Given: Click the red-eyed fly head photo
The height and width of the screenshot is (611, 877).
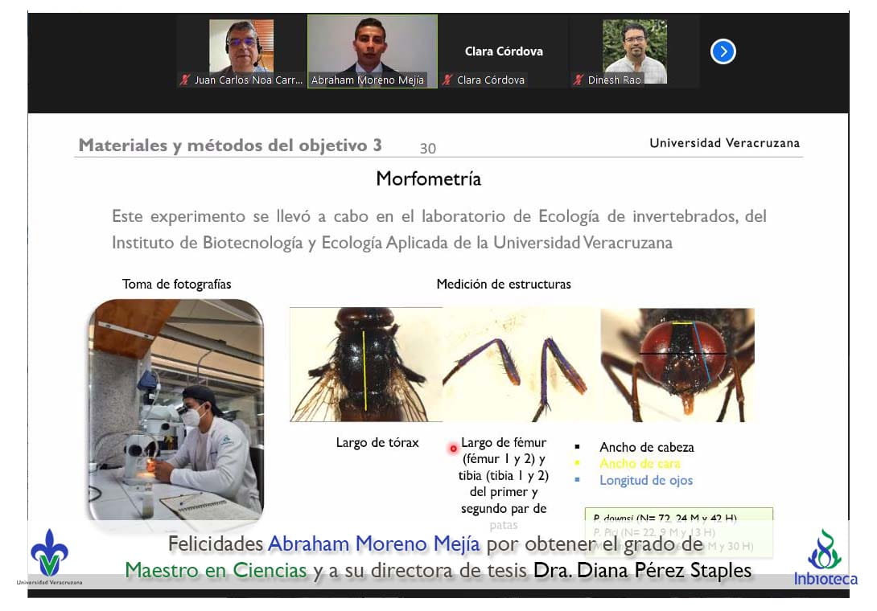Looking at the screenshot, I should pyautogui.click(x=677, y=364).
